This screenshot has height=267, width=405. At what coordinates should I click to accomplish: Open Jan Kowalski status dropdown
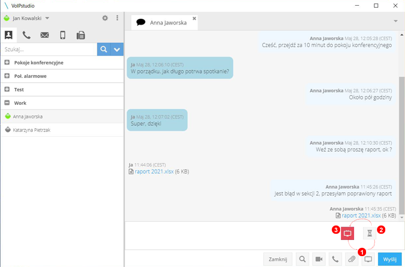(47, 18)
